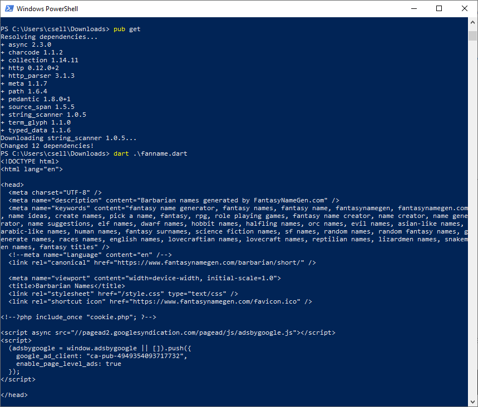
Task: Click the google_ad_client 'ca-pub' line
Action: pos(102,356)
